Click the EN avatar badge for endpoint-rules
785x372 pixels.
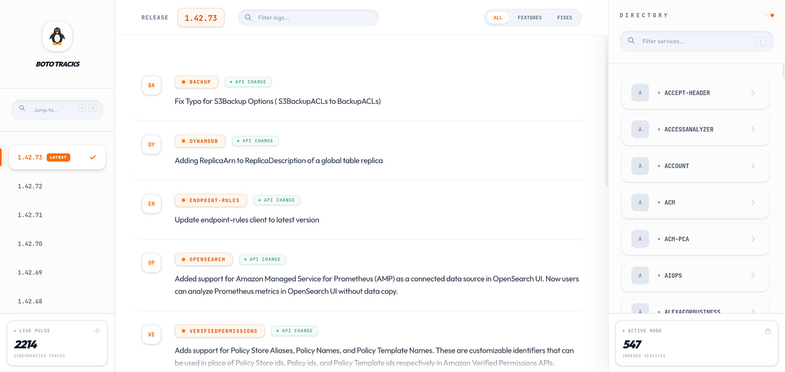click(x=151, y=204)
